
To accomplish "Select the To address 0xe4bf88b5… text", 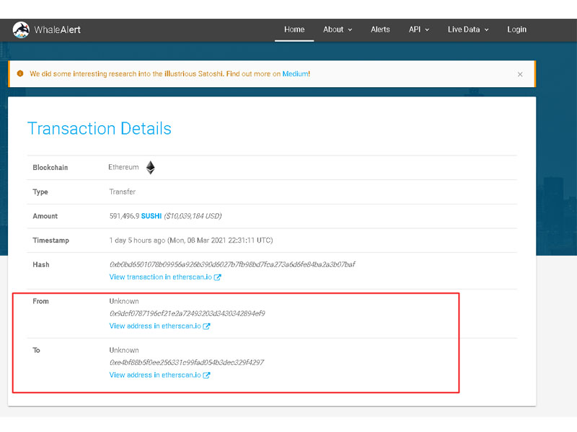I will (x=187, y=363).
